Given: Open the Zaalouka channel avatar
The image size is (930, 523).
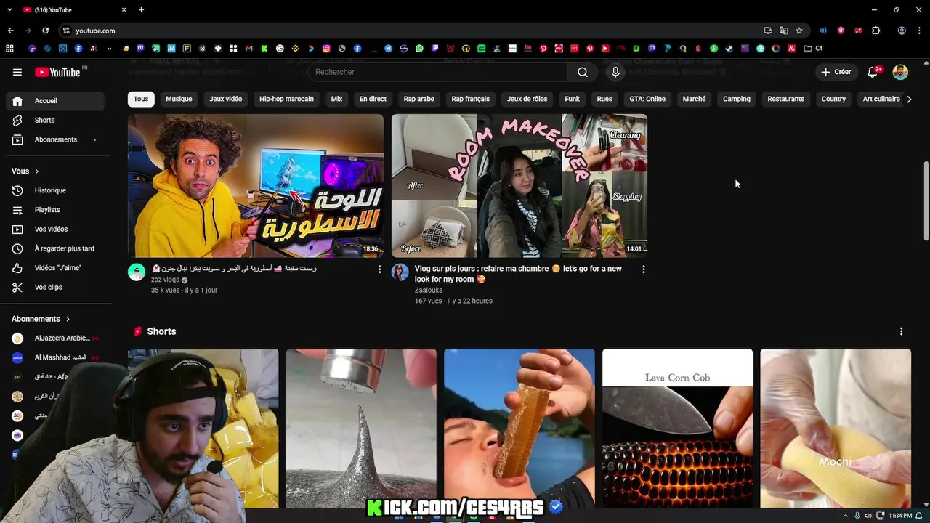Looking at the screenshot, I should pyautogui.click(x=400, y=272).
